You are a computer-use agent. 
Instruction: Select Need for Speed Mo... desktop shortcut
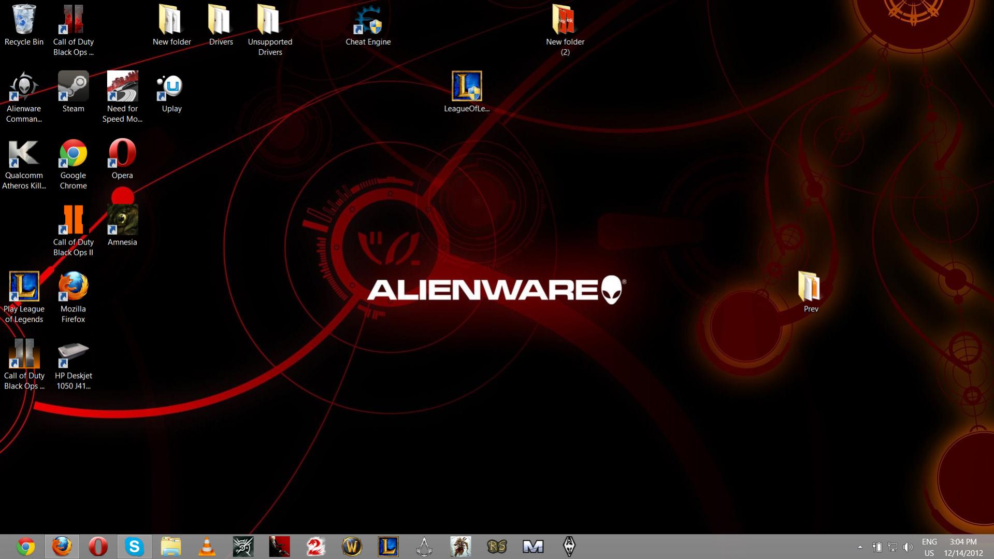122,97
